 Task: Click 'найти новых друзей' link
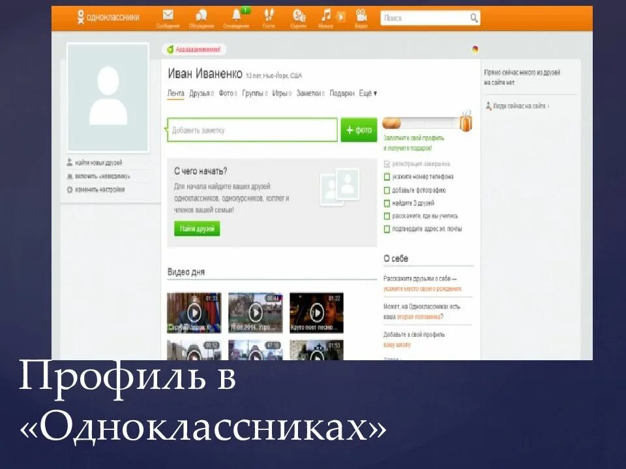(x=98, y=163)
